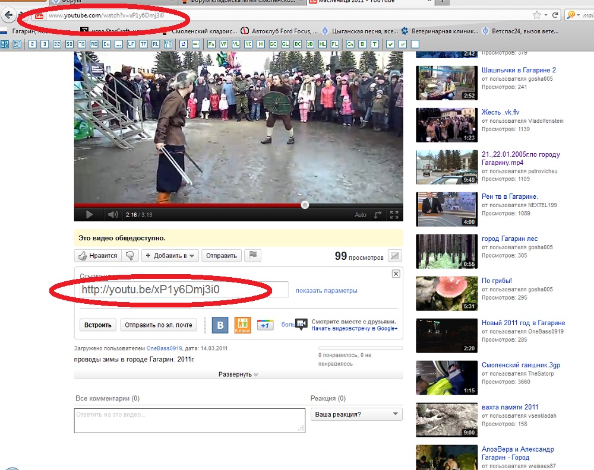
Task: Click the thumbs down dislike icon
Action: (x=130, y=256)
